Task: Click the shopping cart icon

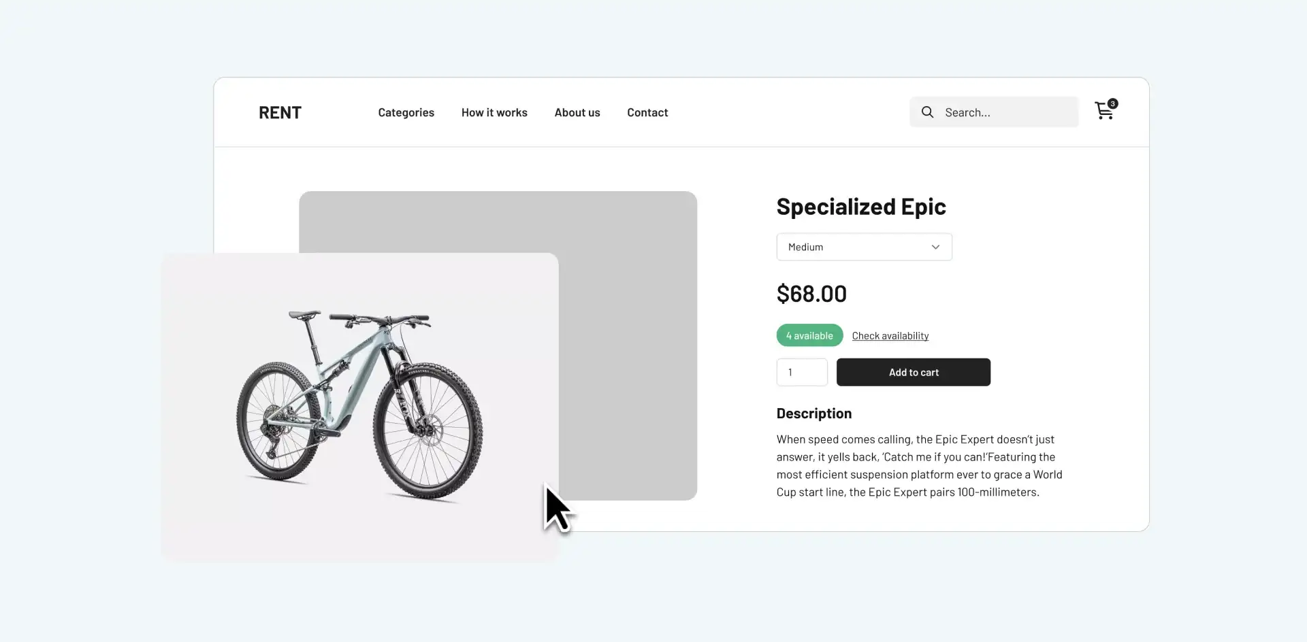Action: click(x=1103, y=112)
